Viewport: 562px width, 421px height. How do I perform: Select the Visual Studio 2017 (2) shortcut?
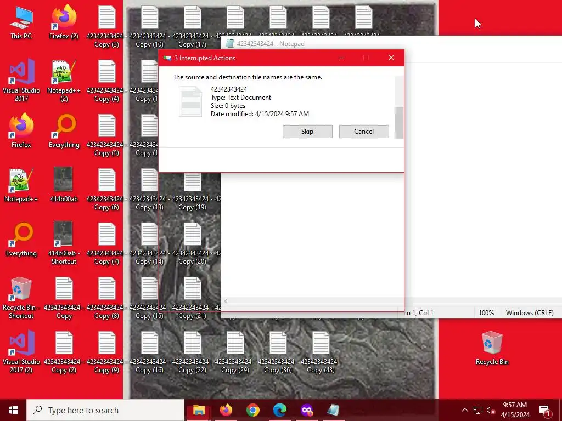click(21, 352)
